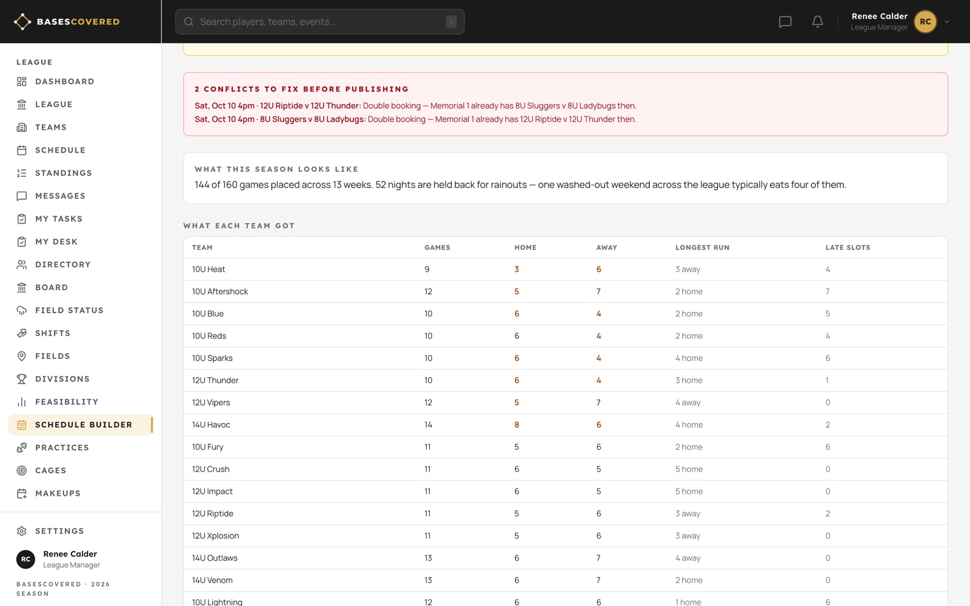Click the Longest Run column header
970x606 pixels.
(x=702, y=248)
